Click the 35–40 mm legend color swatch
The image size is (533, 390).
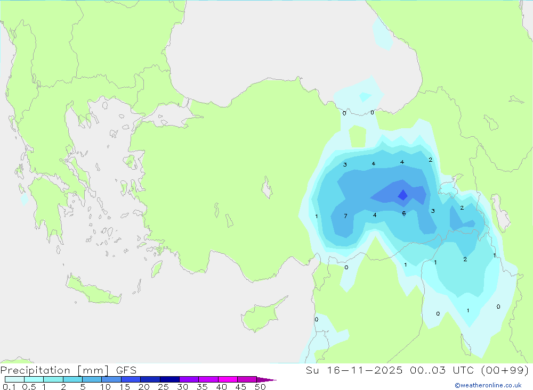pyautogui.click(x=208, y=379)
